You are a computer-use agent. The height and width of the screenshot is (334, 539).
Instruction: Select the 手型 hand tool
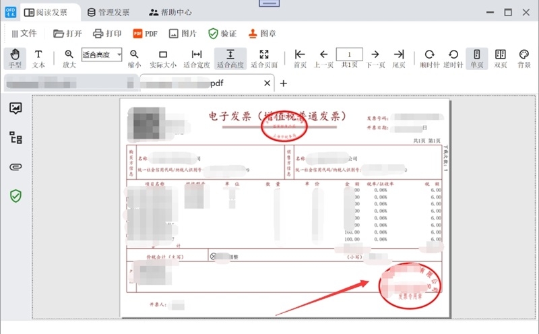pos(15,59)
